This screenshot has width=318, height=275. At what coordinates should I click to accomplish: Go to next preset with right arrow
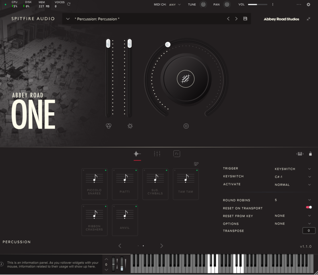pos(236,19)
